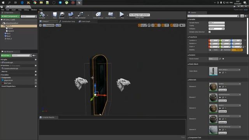This screenshot has height=140, width=249.
Task: Open the camera speed setting in viewport
Action: click(x=182, y=25)
